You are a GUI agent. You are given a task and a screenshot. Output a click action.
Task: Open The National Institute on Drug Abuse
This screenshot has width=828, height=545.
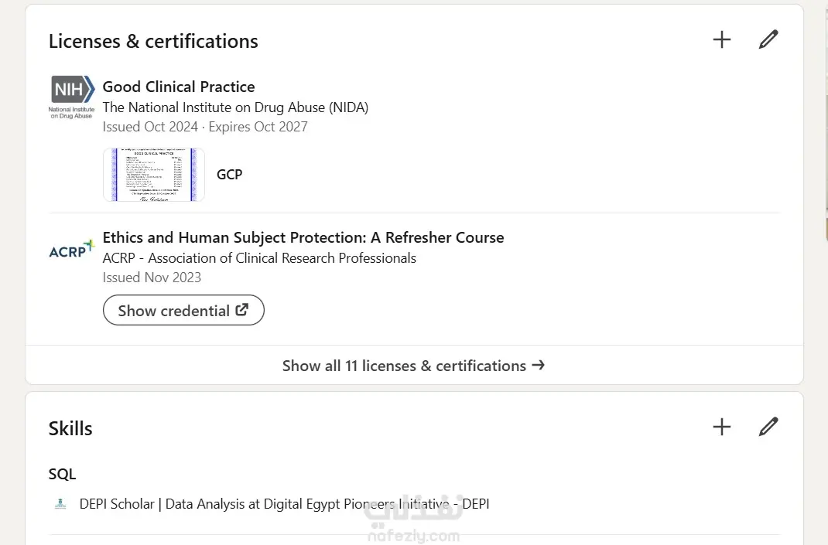pos(235,107)
